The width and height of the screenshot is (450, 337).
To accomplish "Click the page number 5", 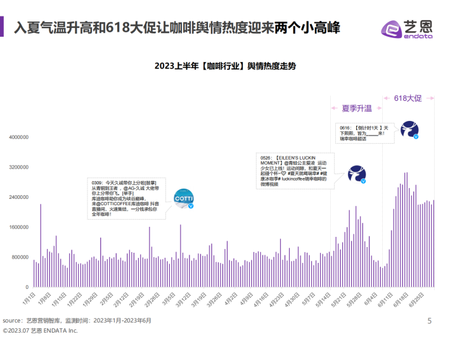I will click(x=429, y=321).
